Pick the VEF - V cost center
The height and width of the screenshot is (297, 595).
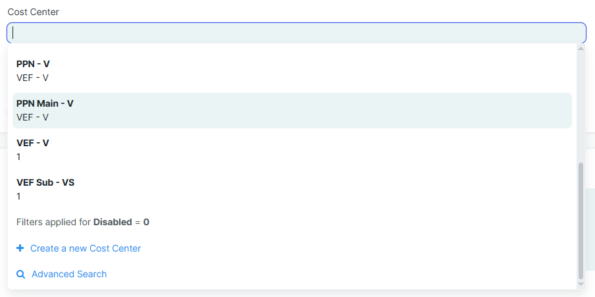(33, 143)
